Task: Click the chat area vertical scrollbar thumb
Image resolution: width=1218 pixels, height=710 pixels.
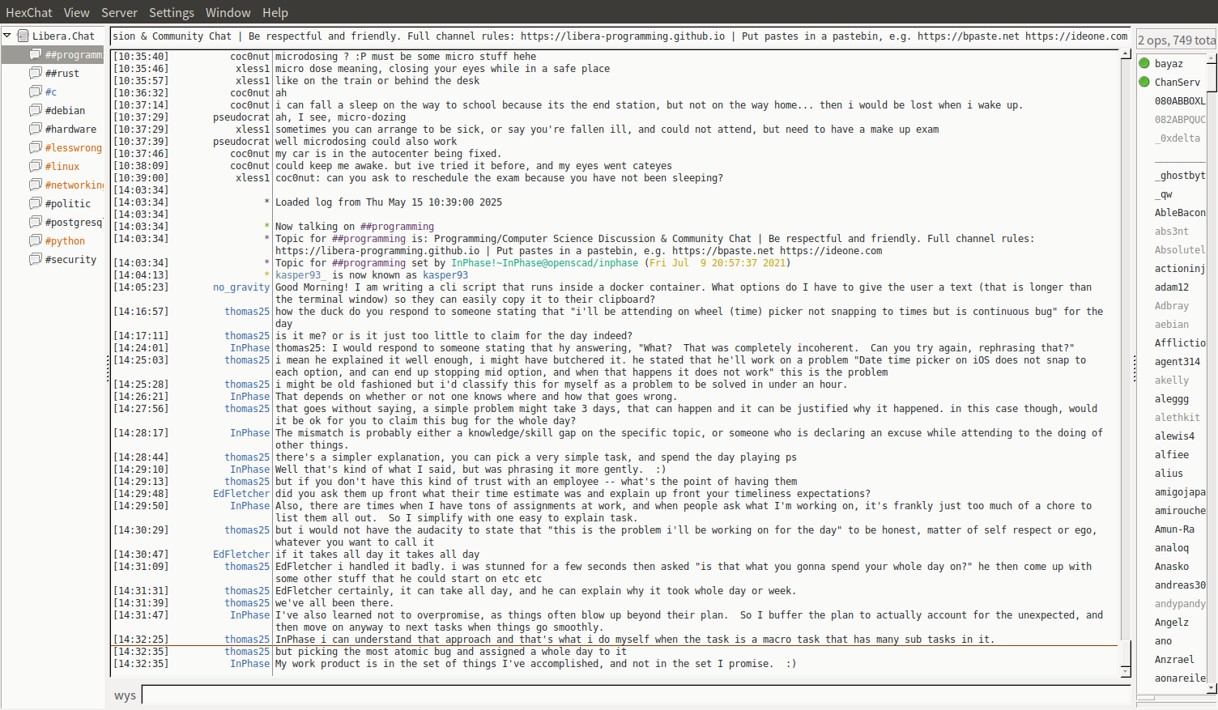Action: (1126, 652)
